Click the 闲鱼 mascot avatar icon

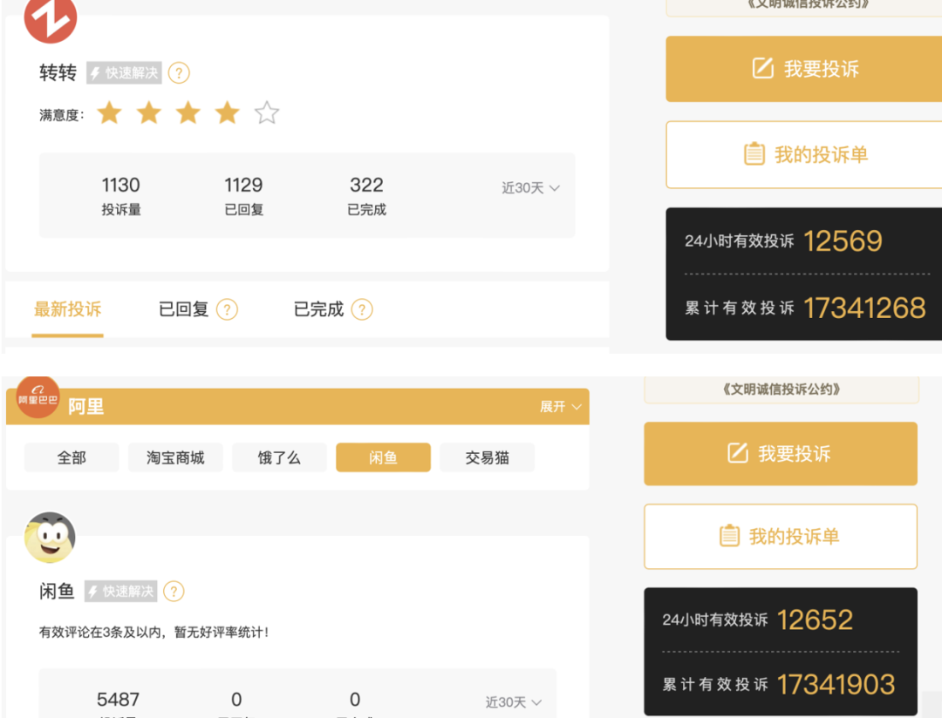pos(50,538)
